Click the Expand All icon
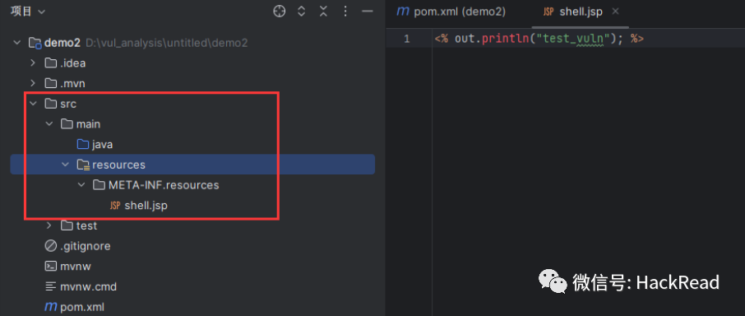 click(301, 12)
